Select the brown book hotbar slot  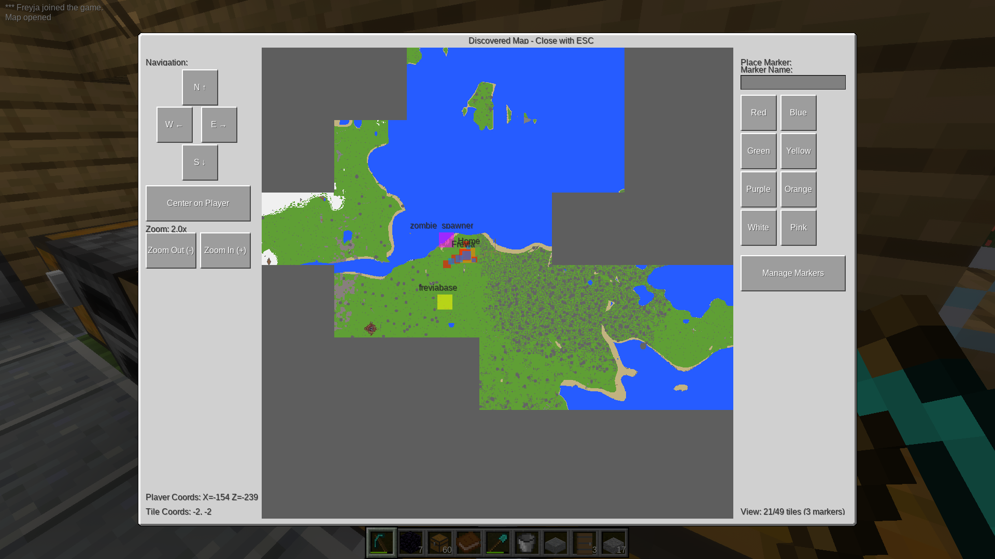coord(468,542)
